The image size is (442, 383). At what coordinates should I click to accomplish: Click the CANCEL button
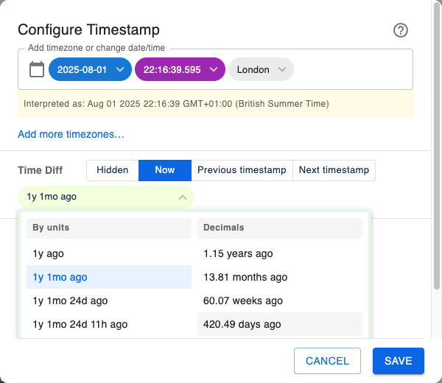pyautogui.click(x=327, y=361)
